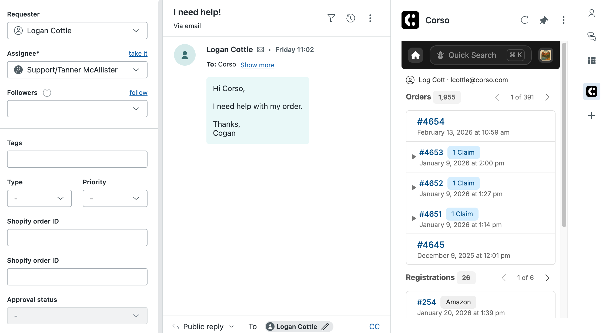Screen dimensions: 602x333
Task: Go to next registrations page
Action: (547, 278)
